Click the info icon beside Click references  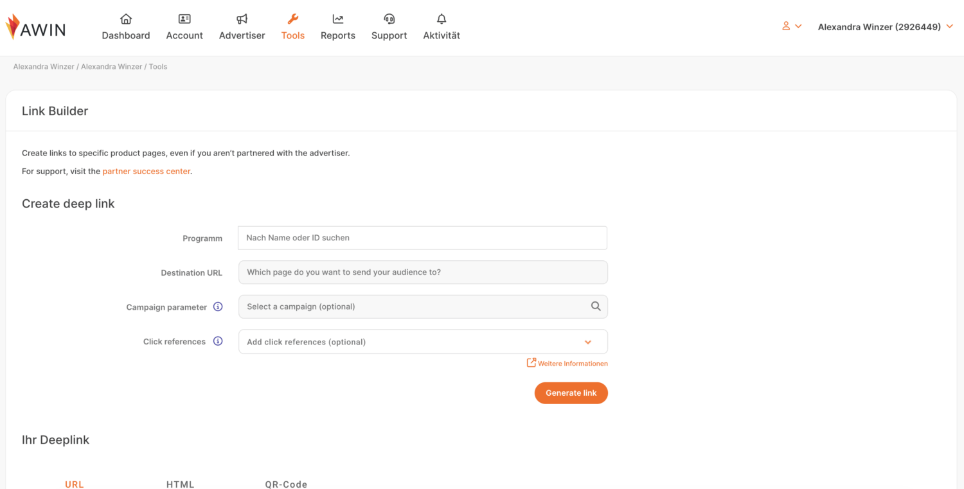(218, 341)
